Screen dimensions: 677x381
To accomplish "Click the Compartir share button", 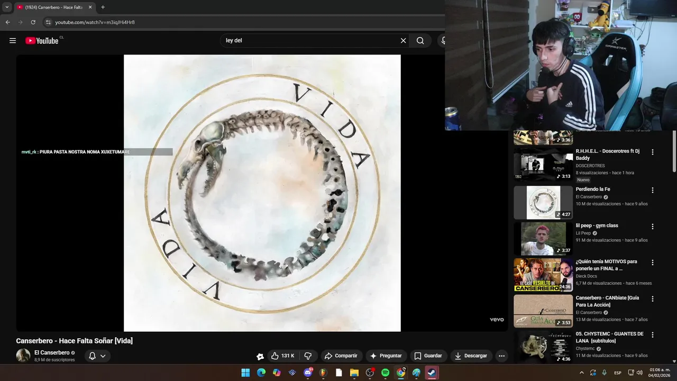I will 341,356.
